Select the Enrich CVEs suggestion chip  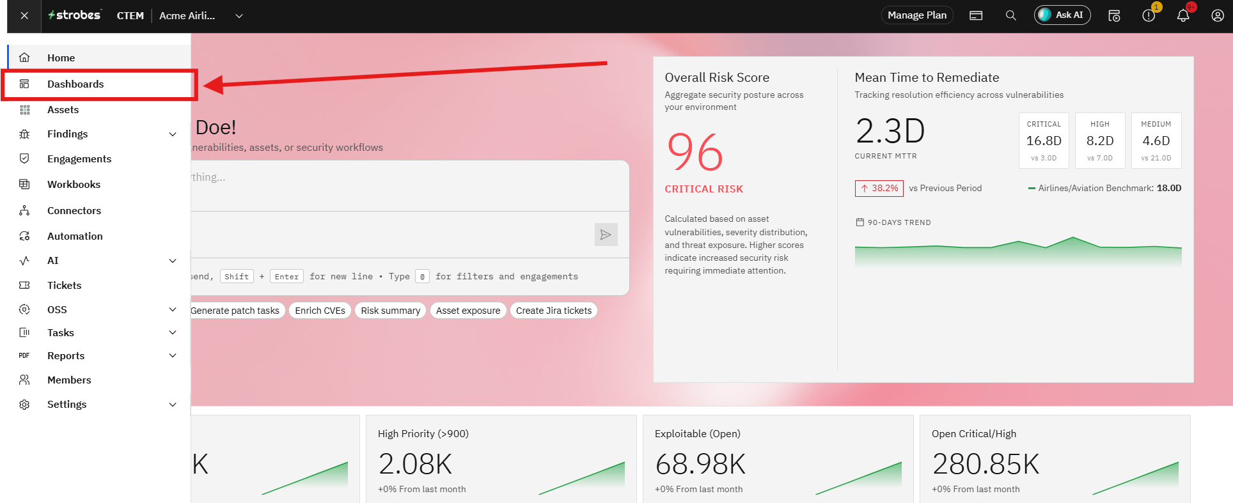320,311
